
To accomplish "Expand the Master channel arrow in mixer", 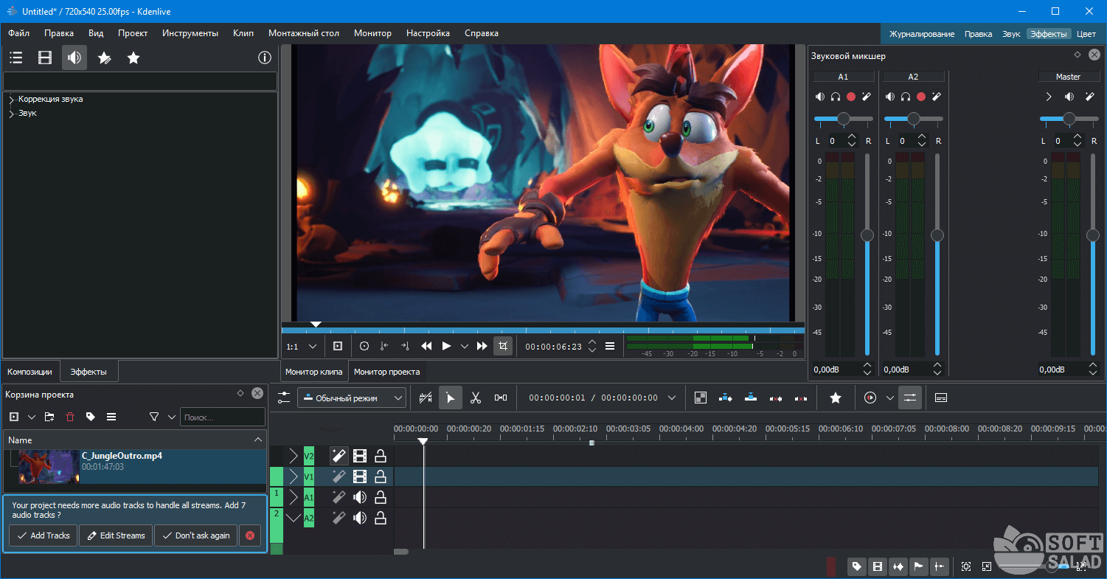I will click(1049, 97).
